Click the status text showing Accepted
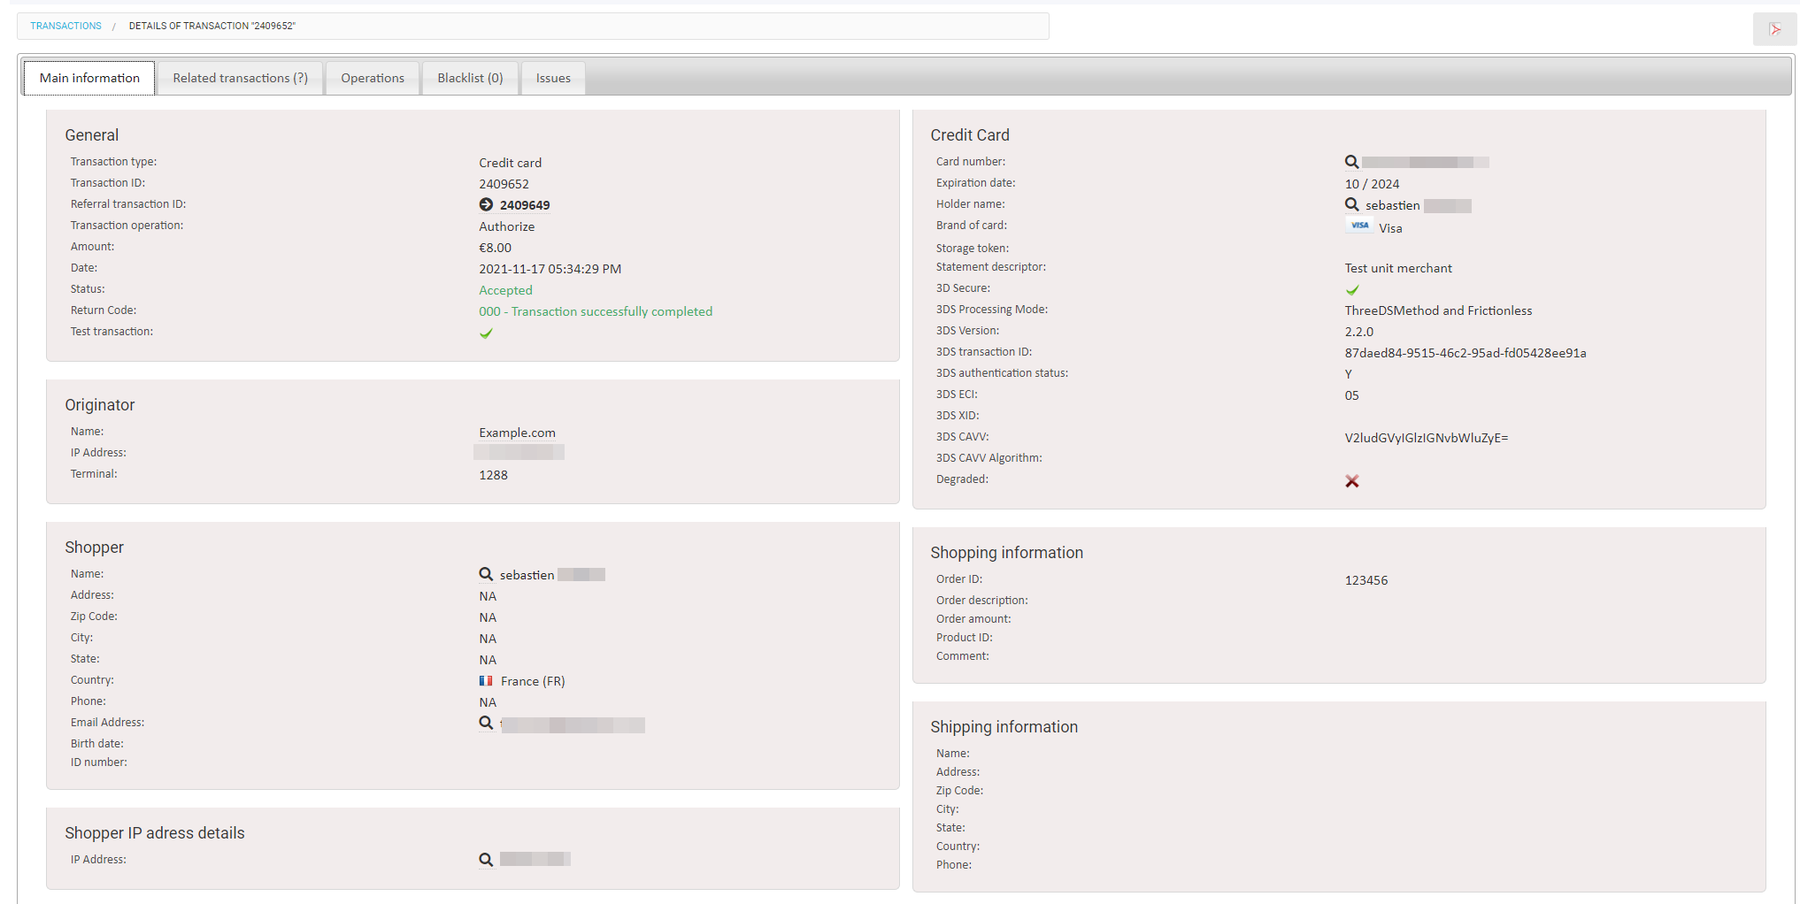 504,290
